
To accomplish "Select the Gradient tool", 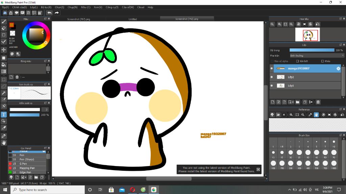I will (x=4, y=71).
